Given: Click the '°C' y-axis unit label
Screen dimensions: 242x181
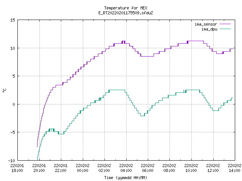Looking at the screenshot, I should pyautogui.click(x=4, y=90).
